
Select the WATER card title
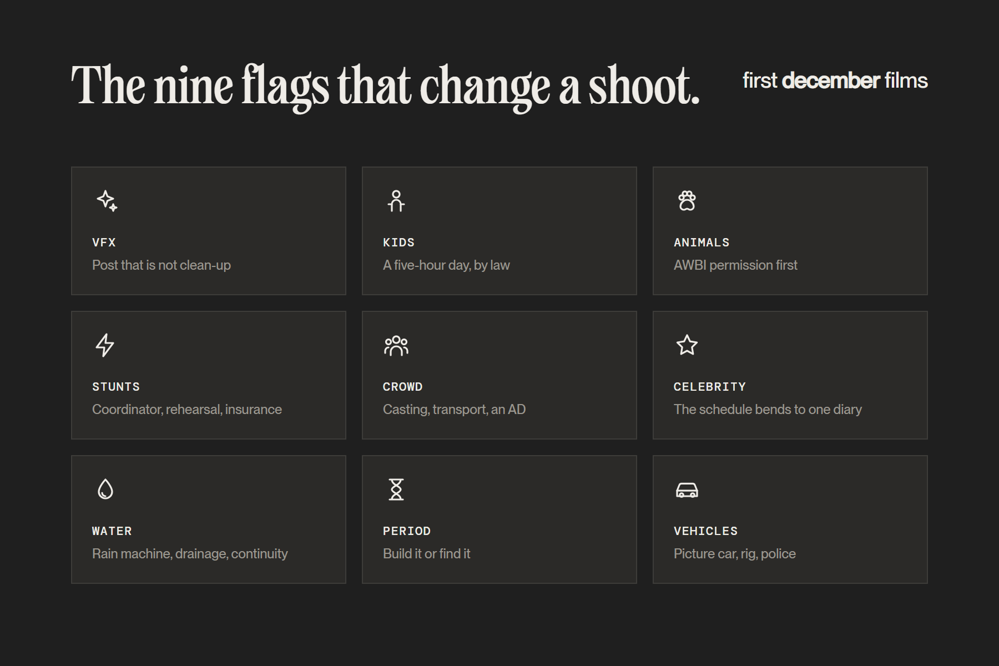(x=112, y=531)
